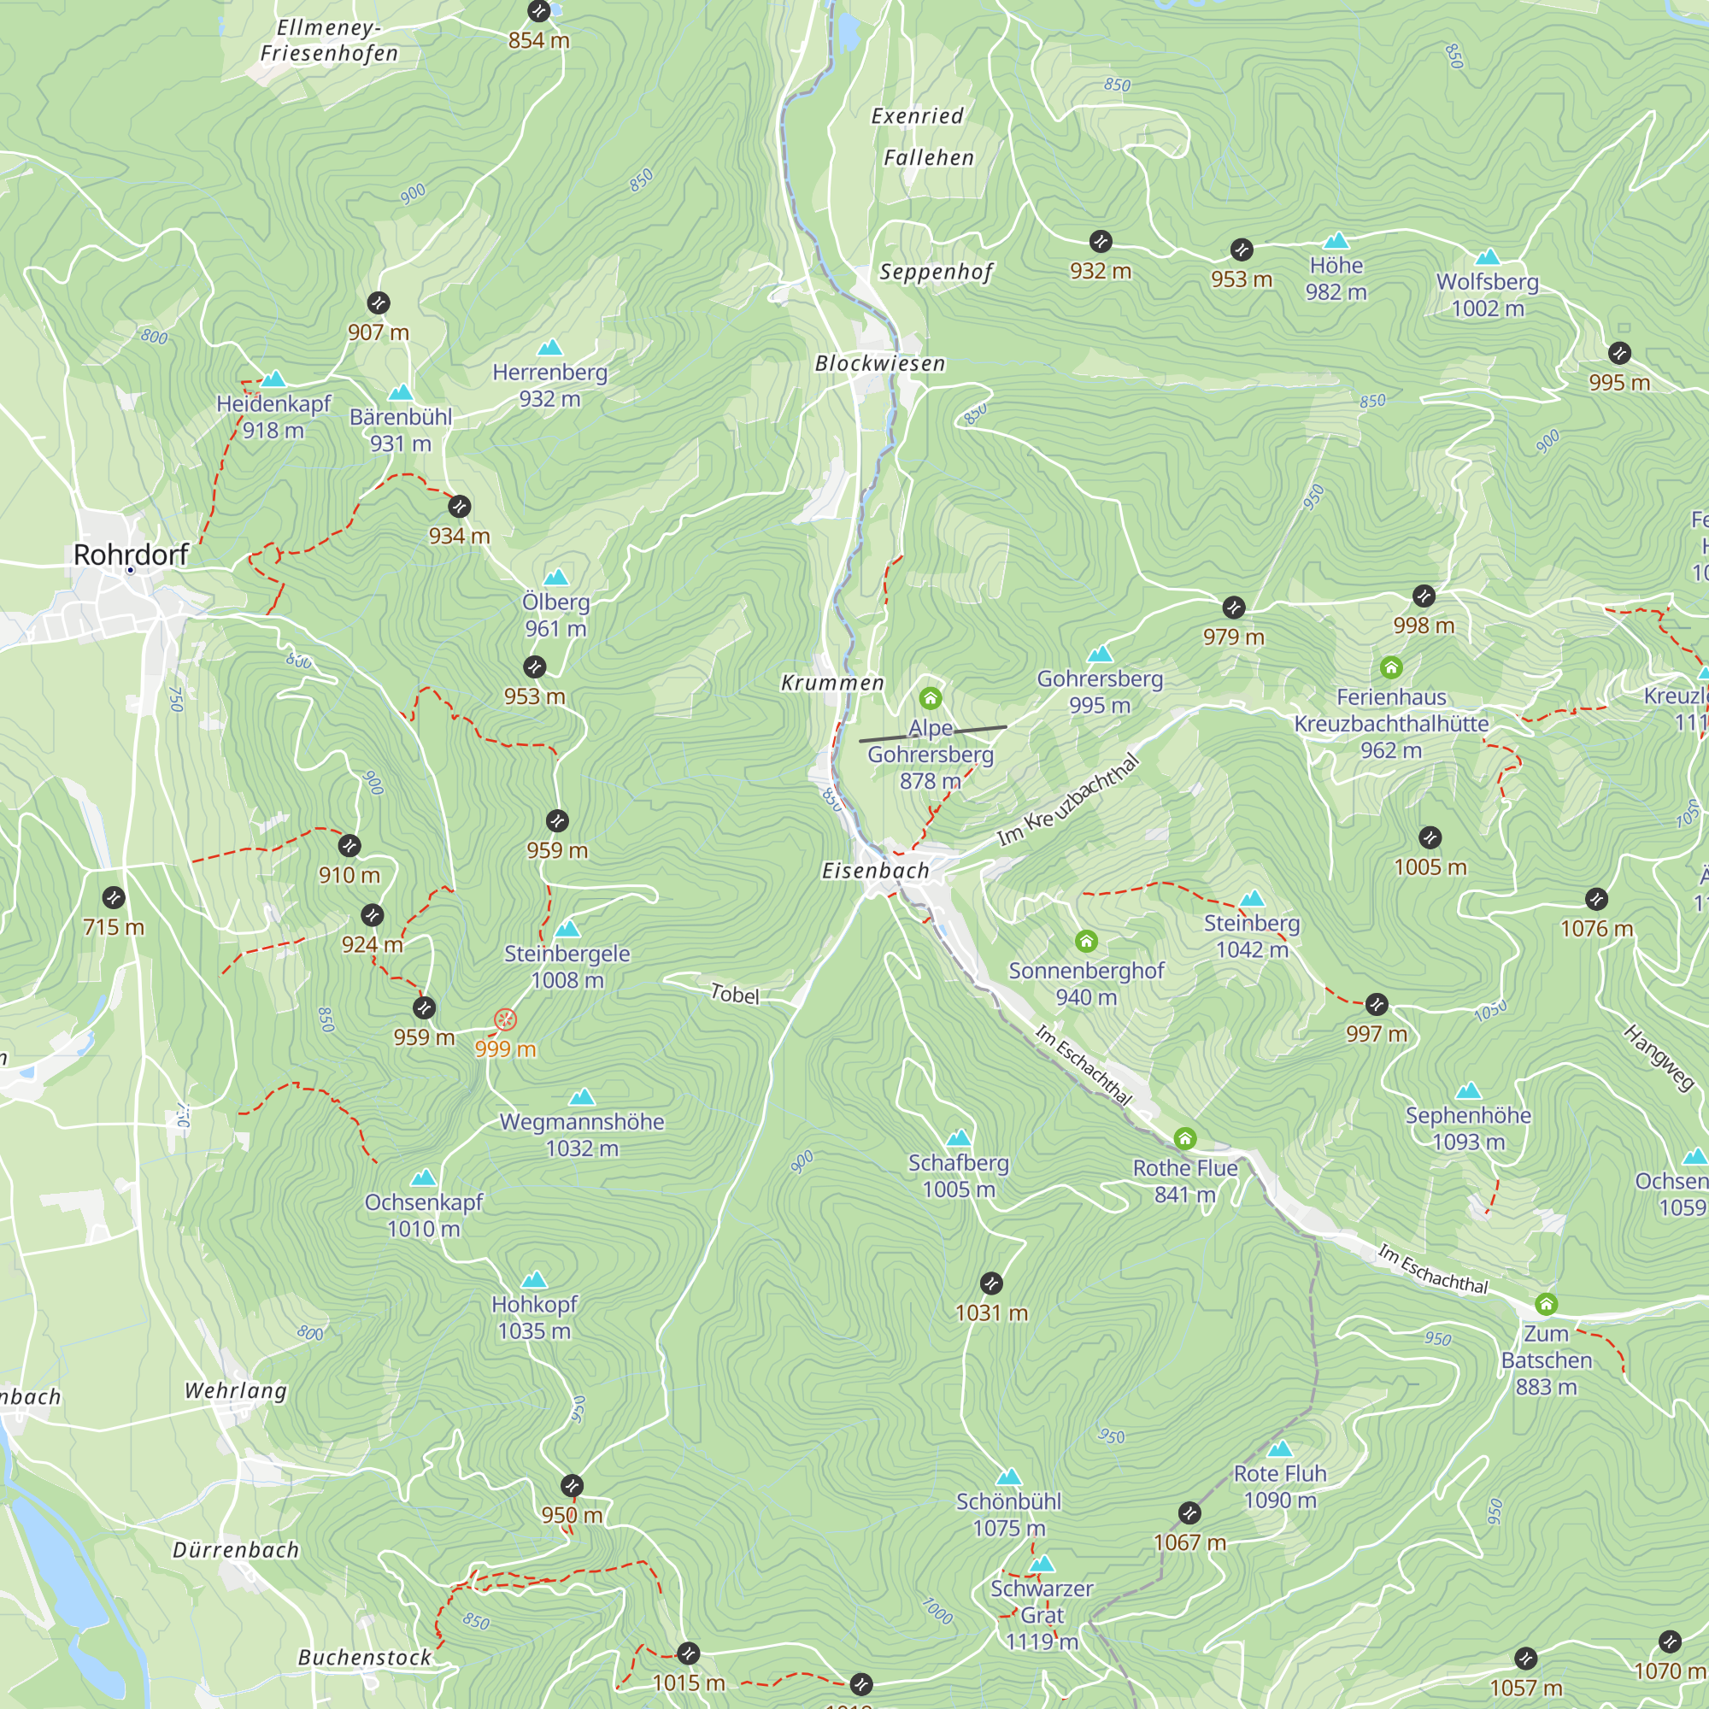Click the 950 m saddle marker

click(573, 1486)
